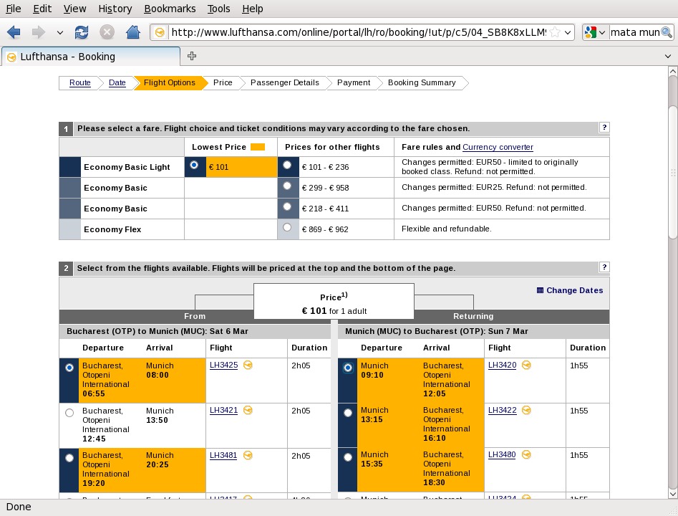The image size is (678, 516).
Task: Click the Lufthansa site icon in address bar
Action: tap(160, 32)
